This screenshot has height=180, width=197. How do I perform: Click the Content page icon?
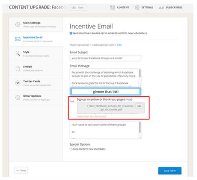tap(113, 8)
